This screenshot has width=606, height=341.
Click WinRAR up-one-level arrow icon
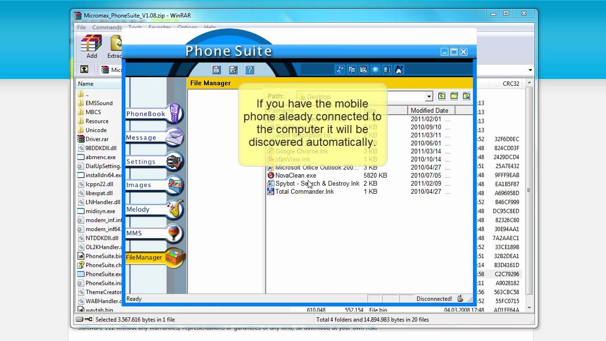(x=84, y=69)
